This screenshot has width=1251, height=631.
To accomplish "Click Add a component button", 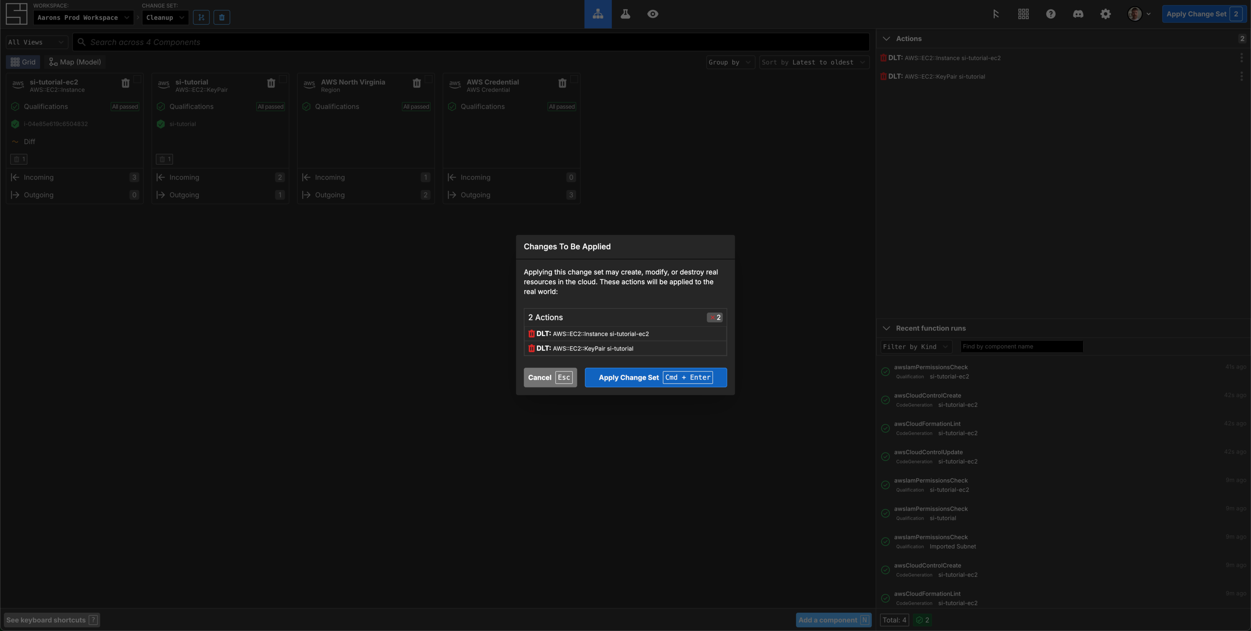I will click(834, 620).
